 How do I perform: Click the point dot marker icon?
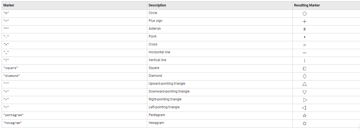[x=304, y=37]
